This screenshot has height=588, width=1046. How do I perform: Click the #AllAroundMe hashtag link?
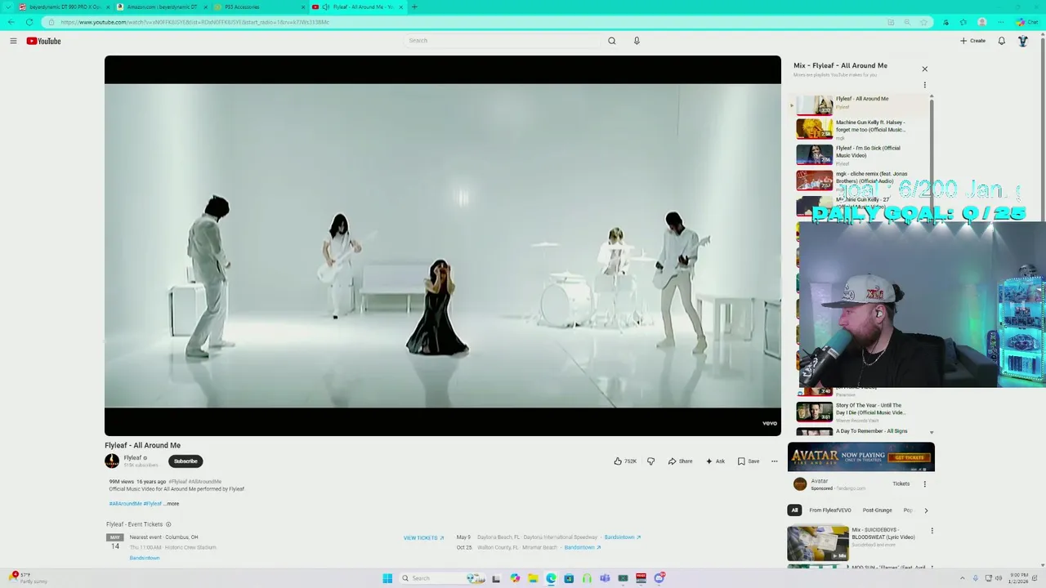click(x=125, y=504)
